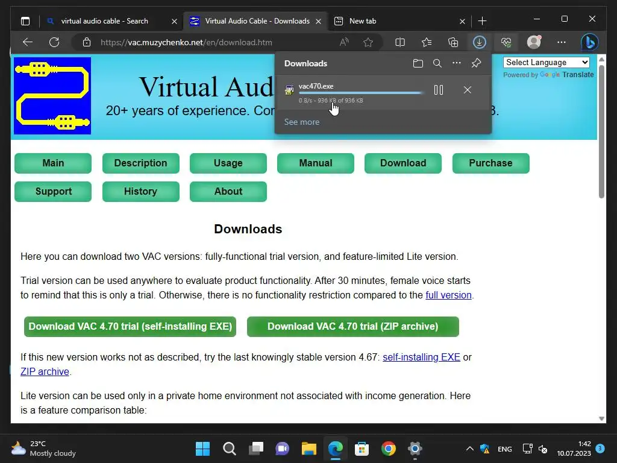Click See more in Downloads panel

pyautogui.click(x=302, y=122)
